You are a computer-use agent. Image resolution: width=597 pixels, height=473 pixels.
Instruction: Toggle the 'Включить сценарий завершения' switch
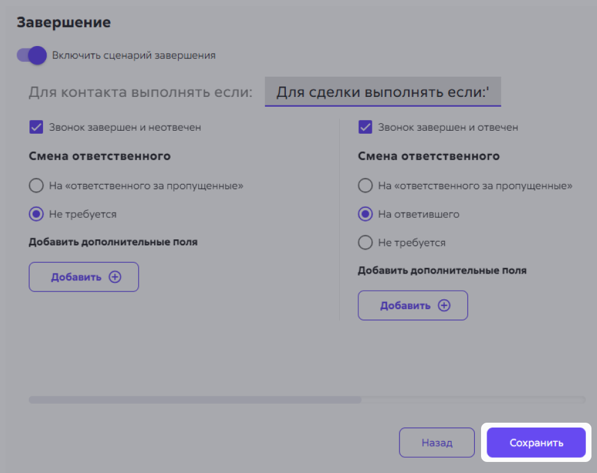coord(32,56)
